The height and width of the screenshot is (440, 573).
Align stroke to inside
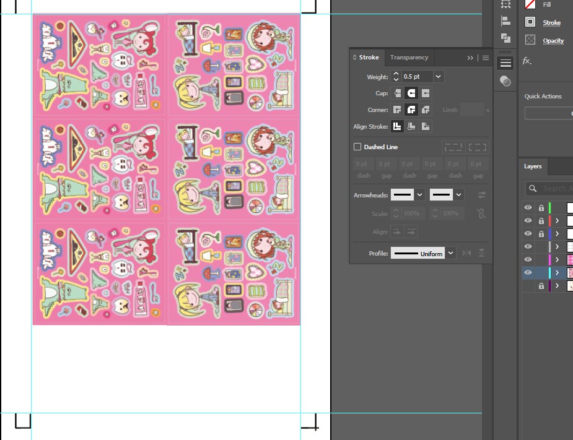pos(411,126)
